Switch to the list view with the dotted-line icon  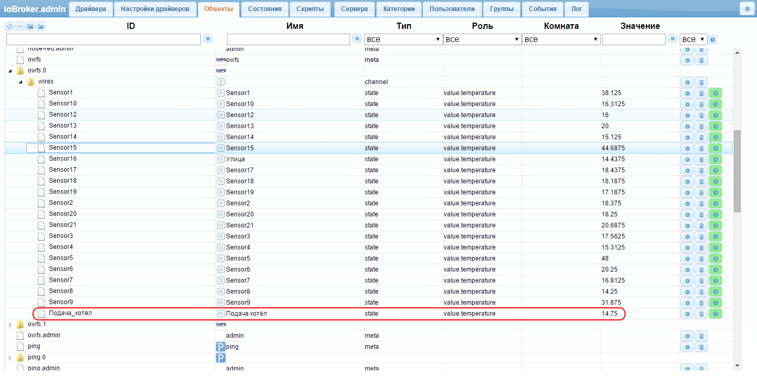click(x=20, y=26)
